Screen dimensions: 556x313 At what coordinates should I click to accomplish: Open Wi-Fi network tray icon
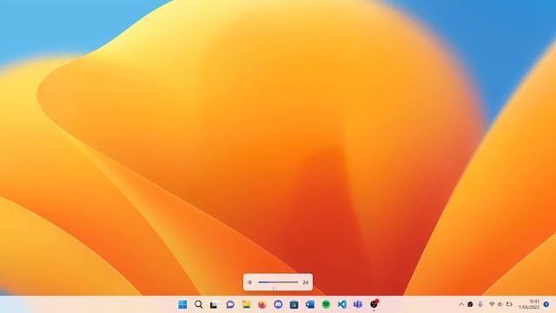(x=492, y=304)
